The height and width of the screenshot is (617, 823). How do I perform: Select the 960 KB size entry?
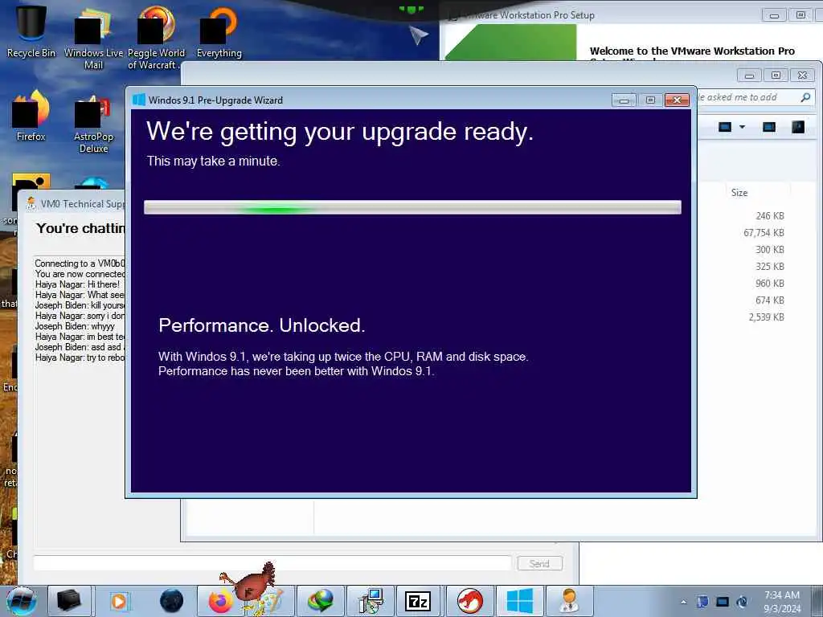pyautogui.click(x=770, y=283)
